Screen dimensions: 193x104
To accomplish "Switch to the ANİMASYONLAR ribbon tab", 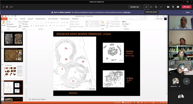I will (40, 19).
